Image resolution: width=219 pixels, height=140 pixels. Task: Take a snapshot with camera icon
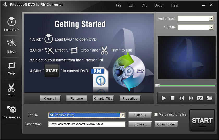click(x=200, y=98)
